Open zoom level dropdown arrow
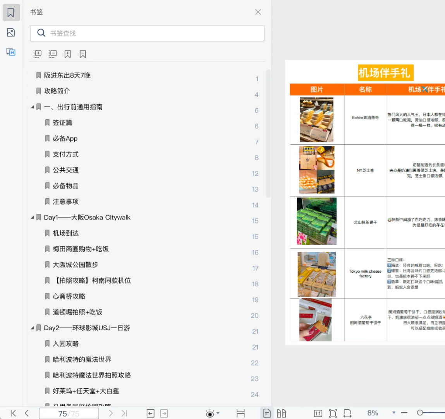 pos(393,412)
